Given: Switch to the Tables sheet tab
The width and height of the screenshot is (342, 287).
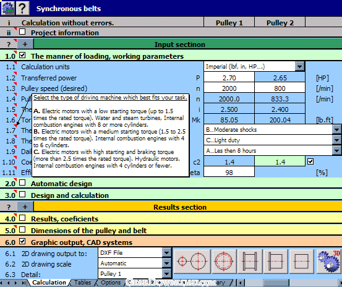Looking at the screenshot, I should click(82, 283).
